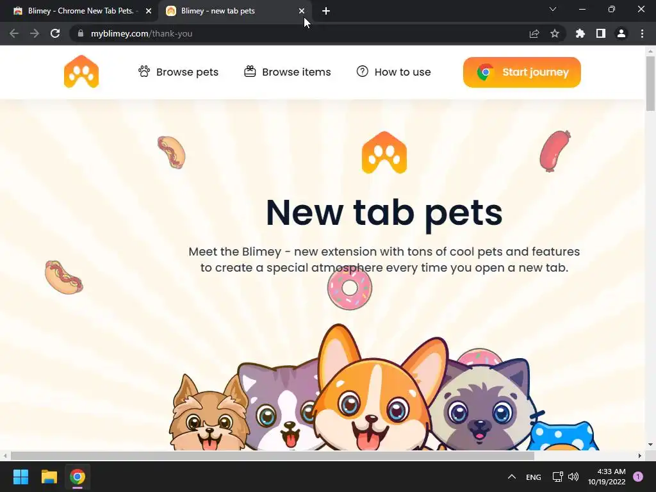
Task: Open a new browser tab
Action: (x=326, y=11)
